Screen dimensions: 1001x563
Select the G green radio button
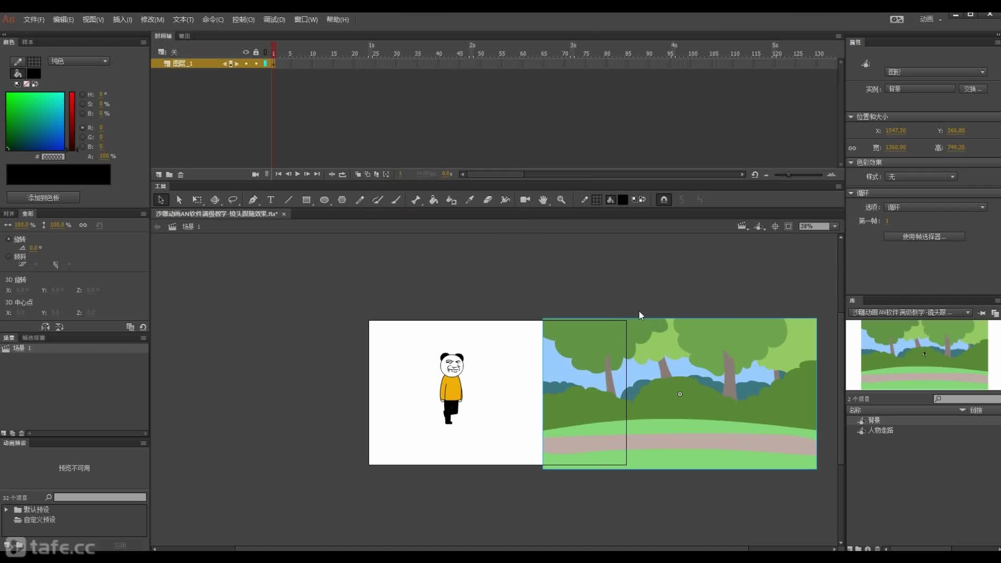click(82, 138)
